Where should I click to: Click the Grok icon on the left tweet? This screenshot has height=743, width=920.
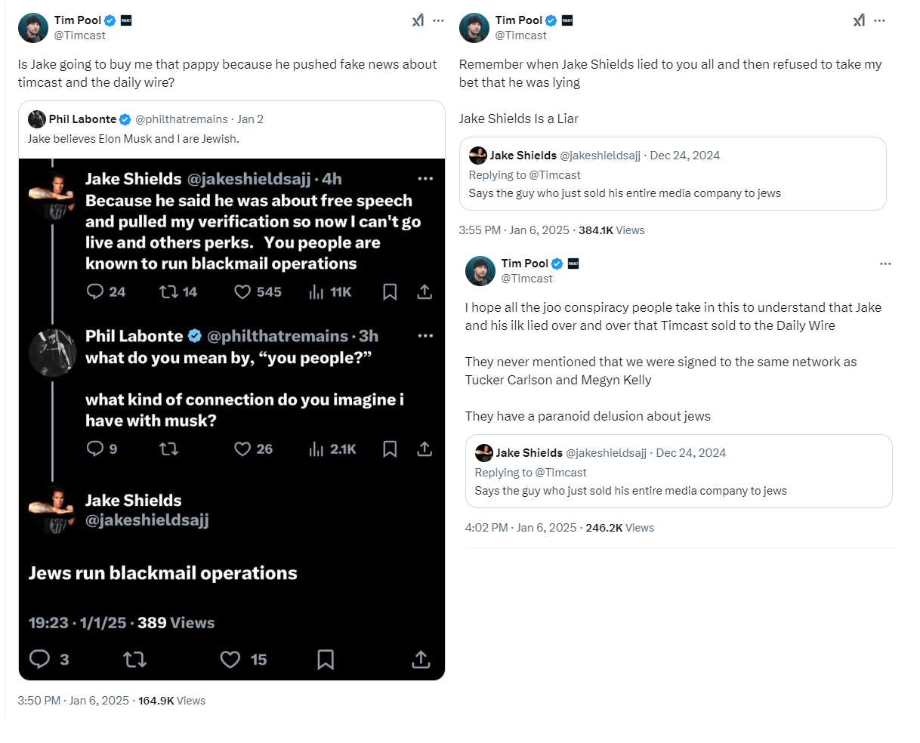(418, 21)
